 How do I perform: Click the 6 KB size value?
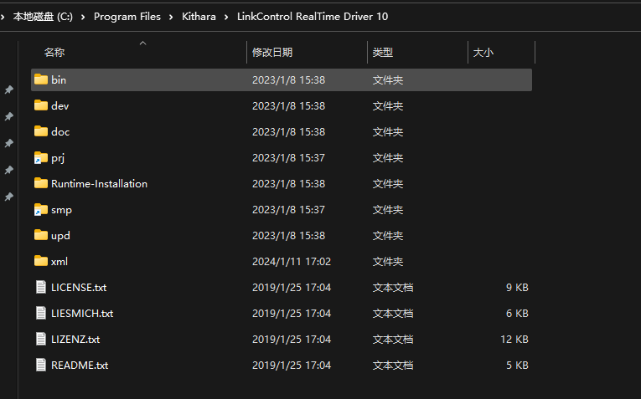click(517, 314)
